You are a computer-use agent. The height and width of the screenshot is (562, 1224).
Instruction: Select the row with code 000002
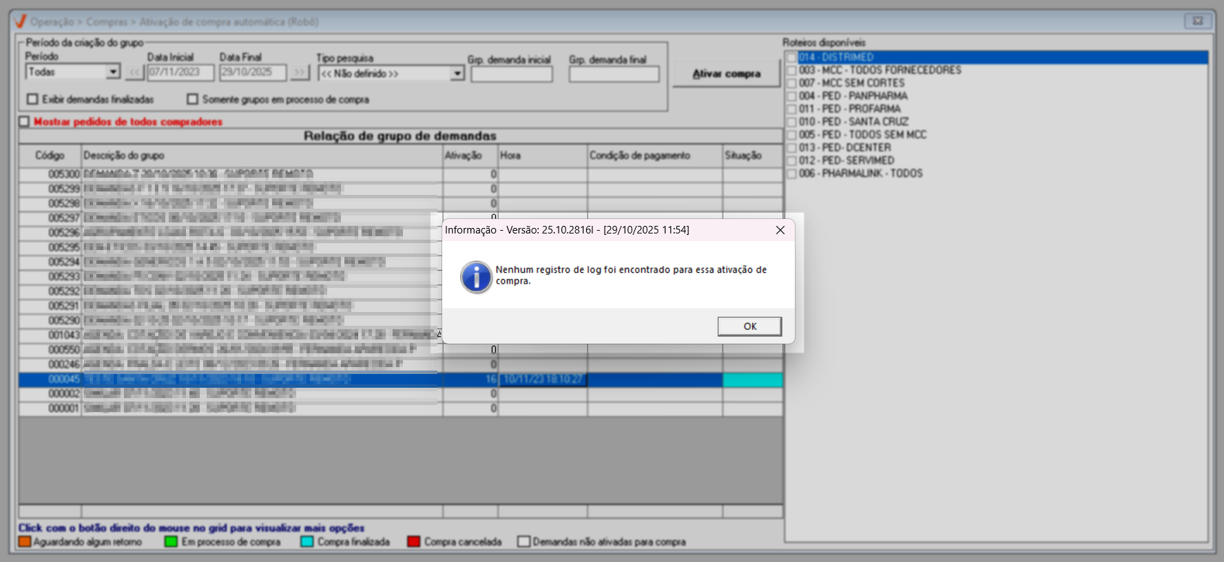point(401,394)
